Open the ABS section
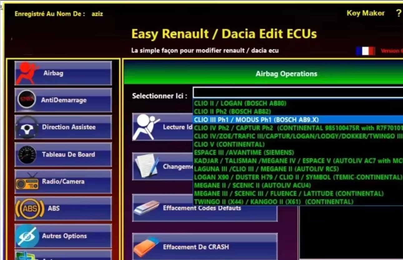 pos(63,208)
